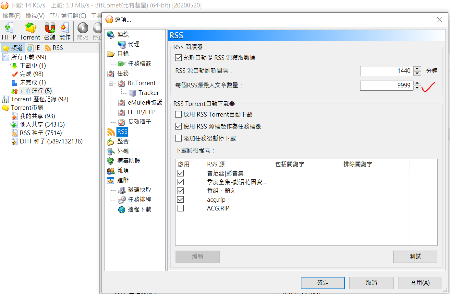The image size is (450, 294).
Task: Close the 選項 dialog
Action: point(440,20)
